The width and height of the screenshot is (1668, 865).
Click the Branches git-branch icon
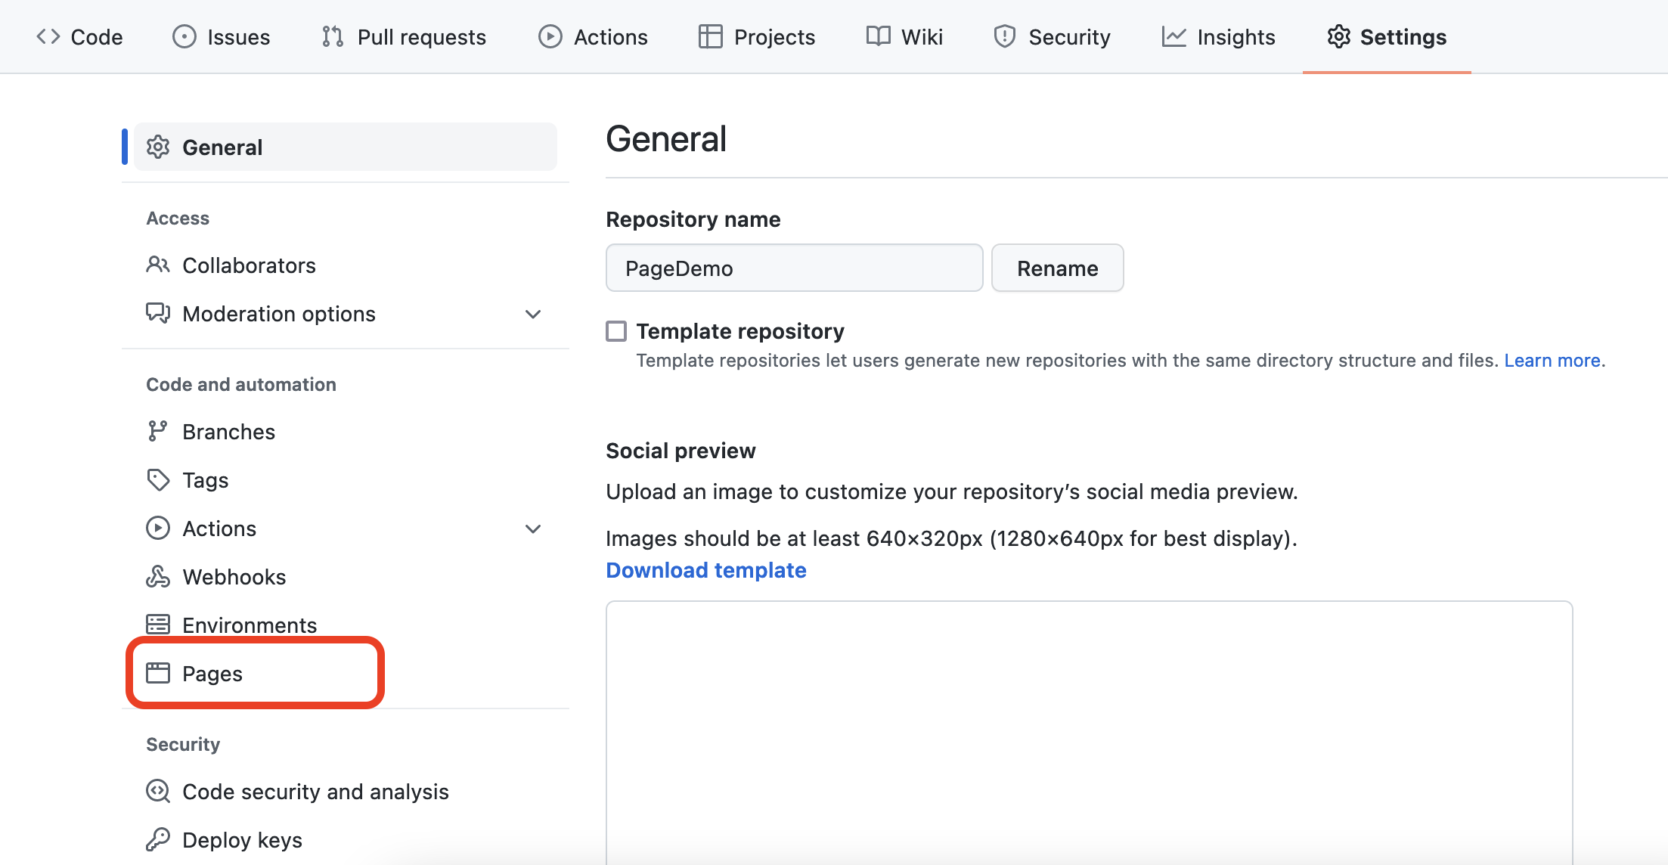157,431
